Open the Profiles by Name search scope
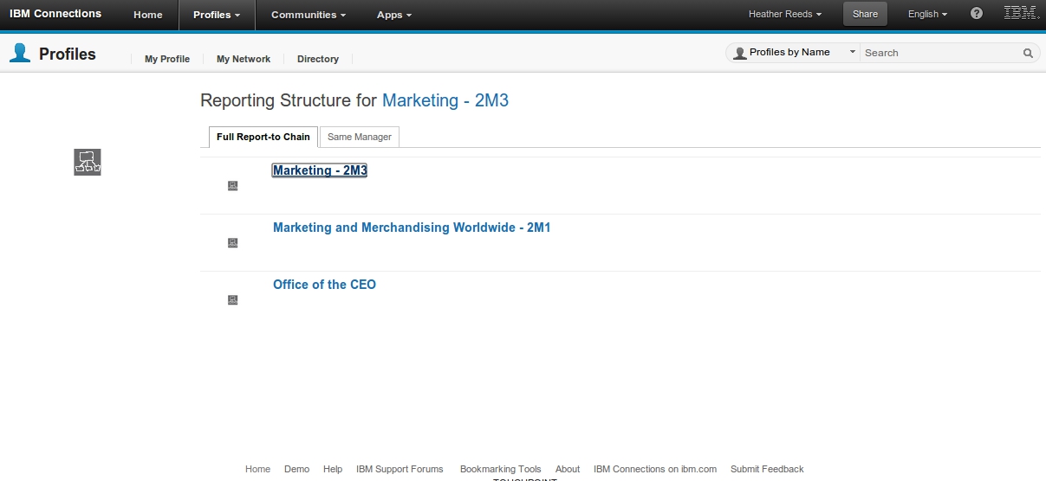The width and height of the screenshot is (1046, 481). [793, 53]
